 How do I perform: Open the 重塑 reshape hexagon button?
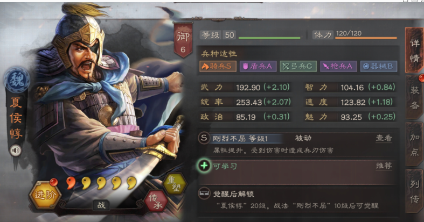pyautogui.click(x=175, y=184)
